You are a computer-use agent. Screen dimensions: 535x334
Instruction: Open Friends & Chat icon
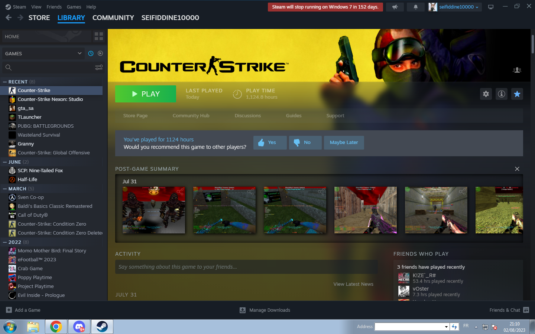[x=526, y=310]
